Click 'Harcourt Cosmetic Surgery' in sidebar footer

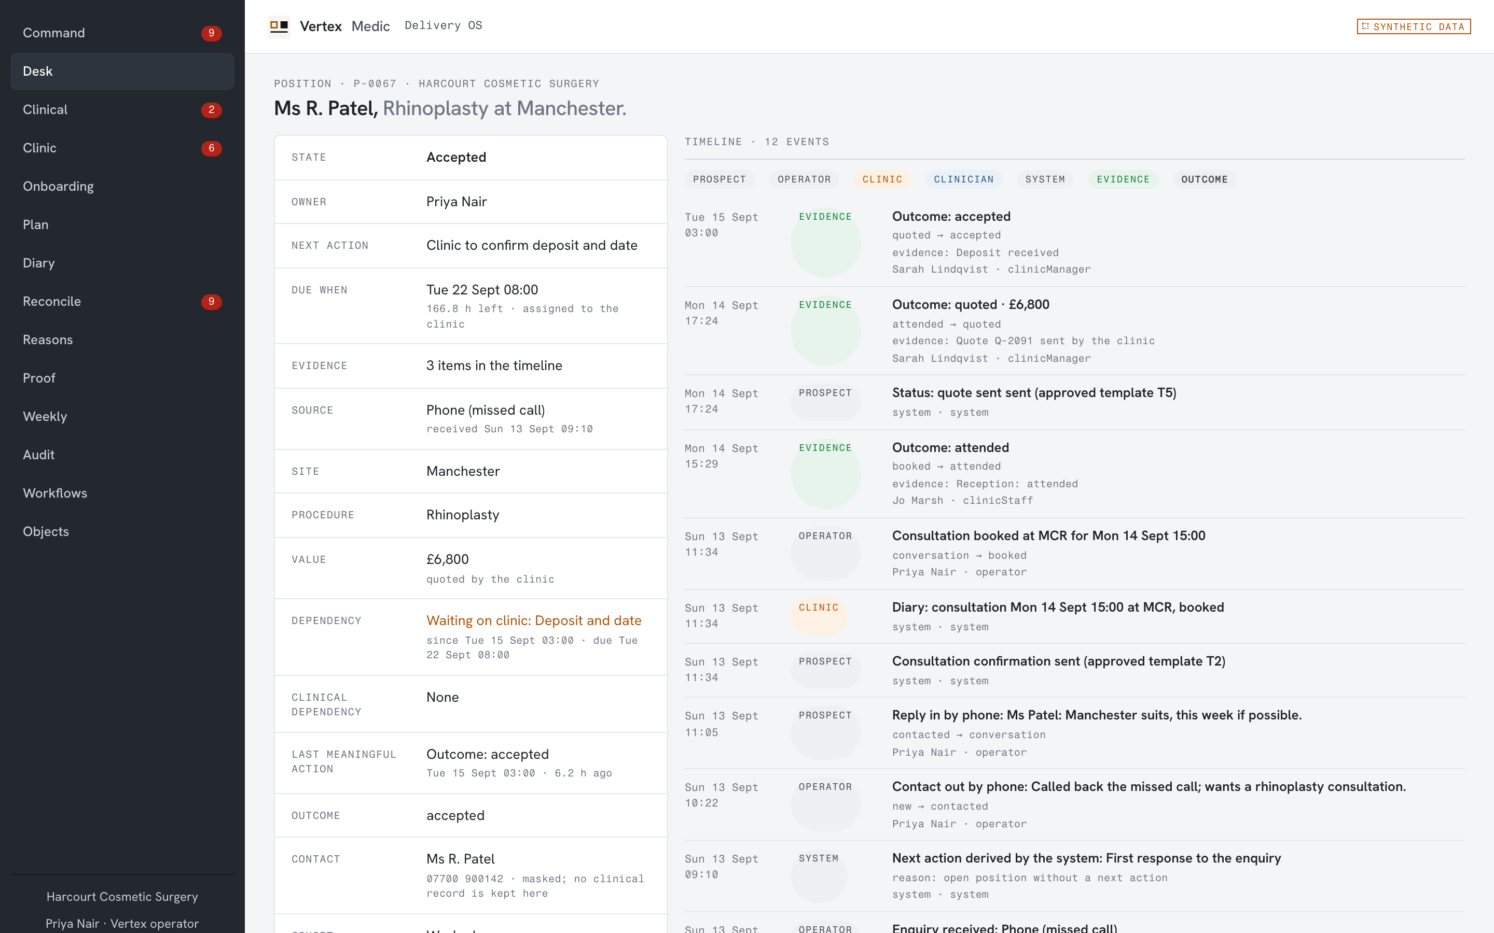click(122, 897)
